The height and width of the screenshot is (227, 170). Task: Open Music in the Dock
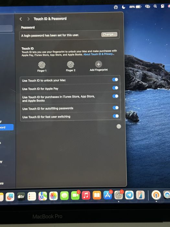pyautogui.click(x=86, y=196)
